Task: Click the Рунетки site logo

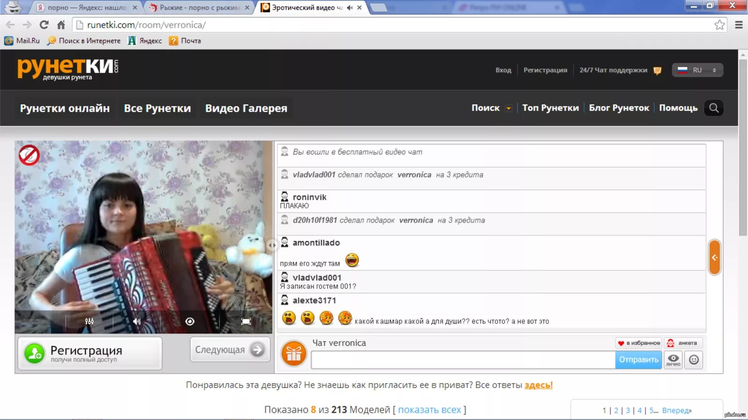Action: 68,69
